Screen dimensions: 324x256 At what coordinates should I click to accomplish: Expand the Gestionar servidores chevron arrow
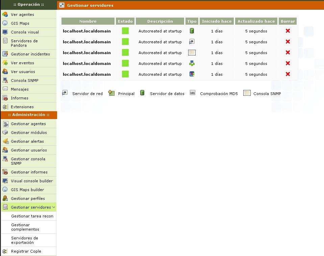click(x=54, y=207)
